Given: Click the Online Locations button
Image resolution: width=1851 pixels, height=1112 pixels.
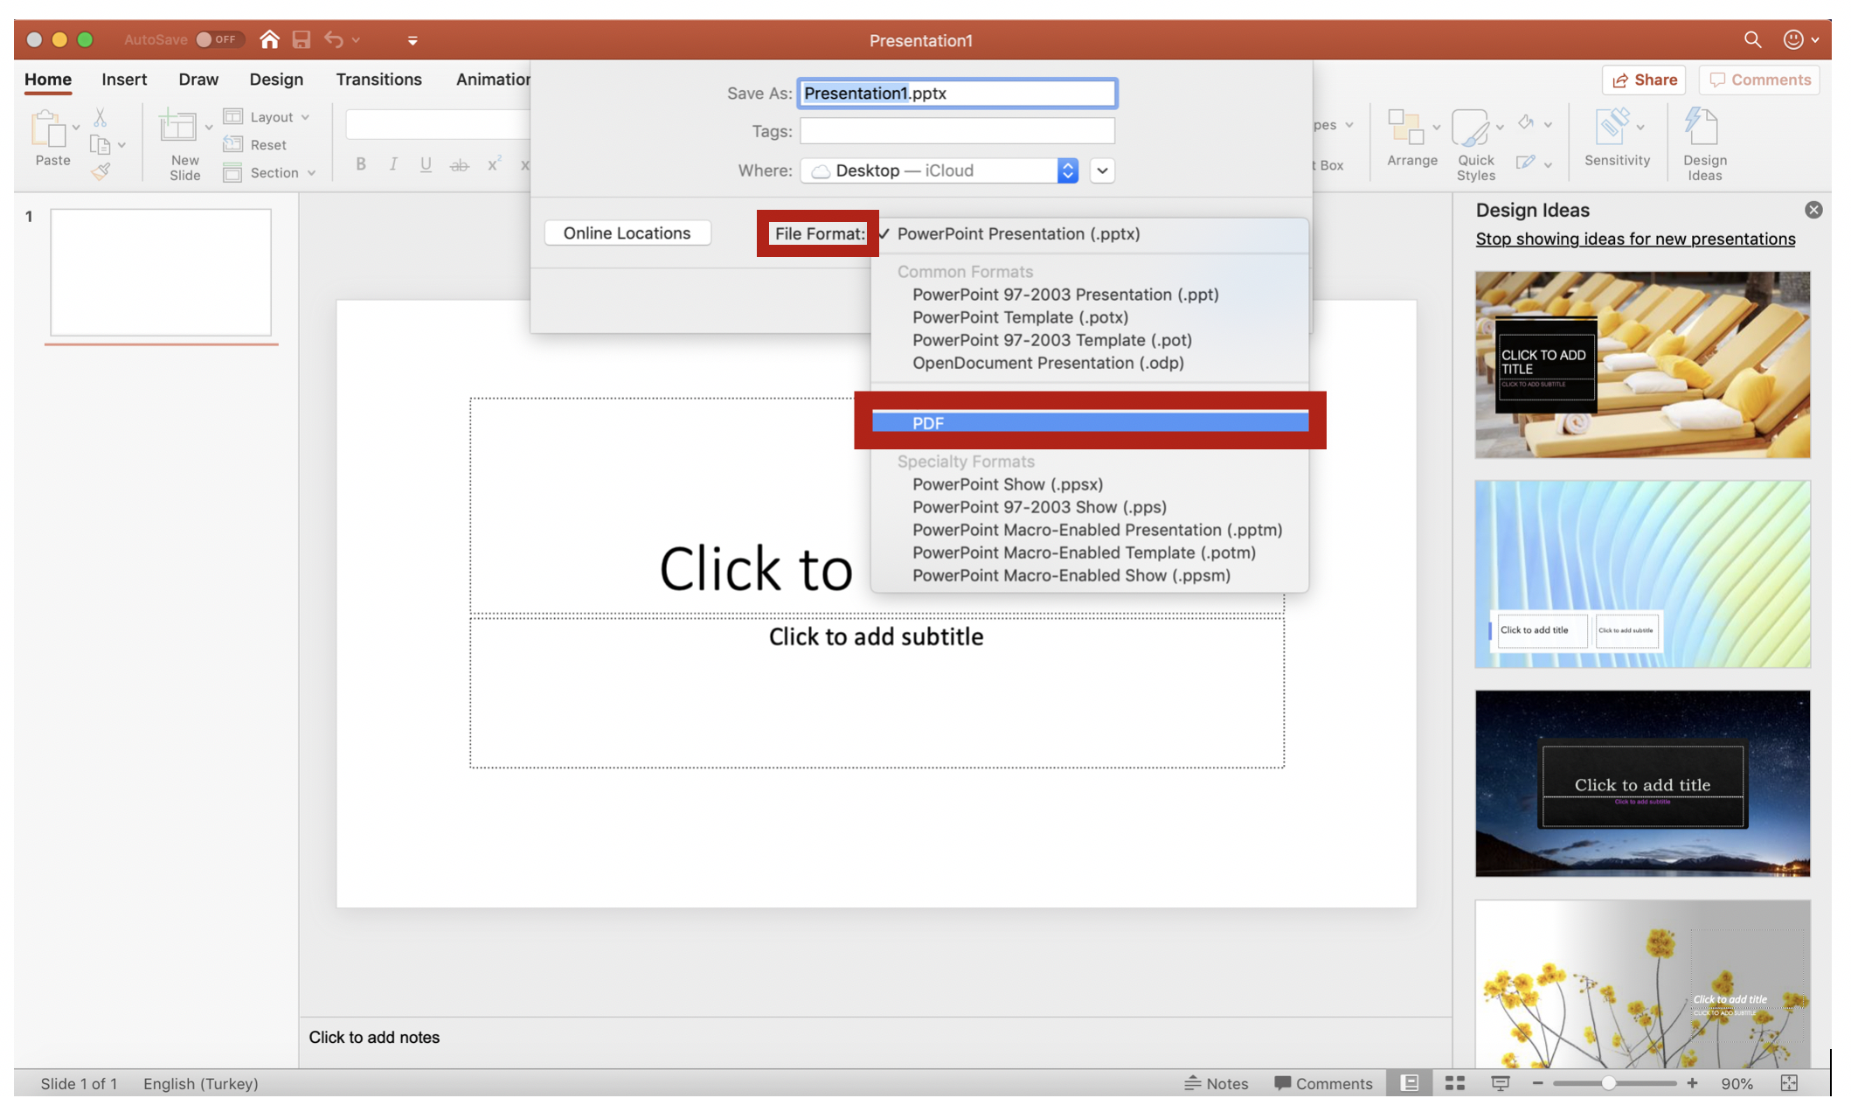Looking at the screenshot, I should coord(627,233).
